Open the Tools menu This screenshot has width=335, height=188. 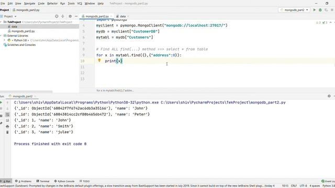tap(71, 4)
